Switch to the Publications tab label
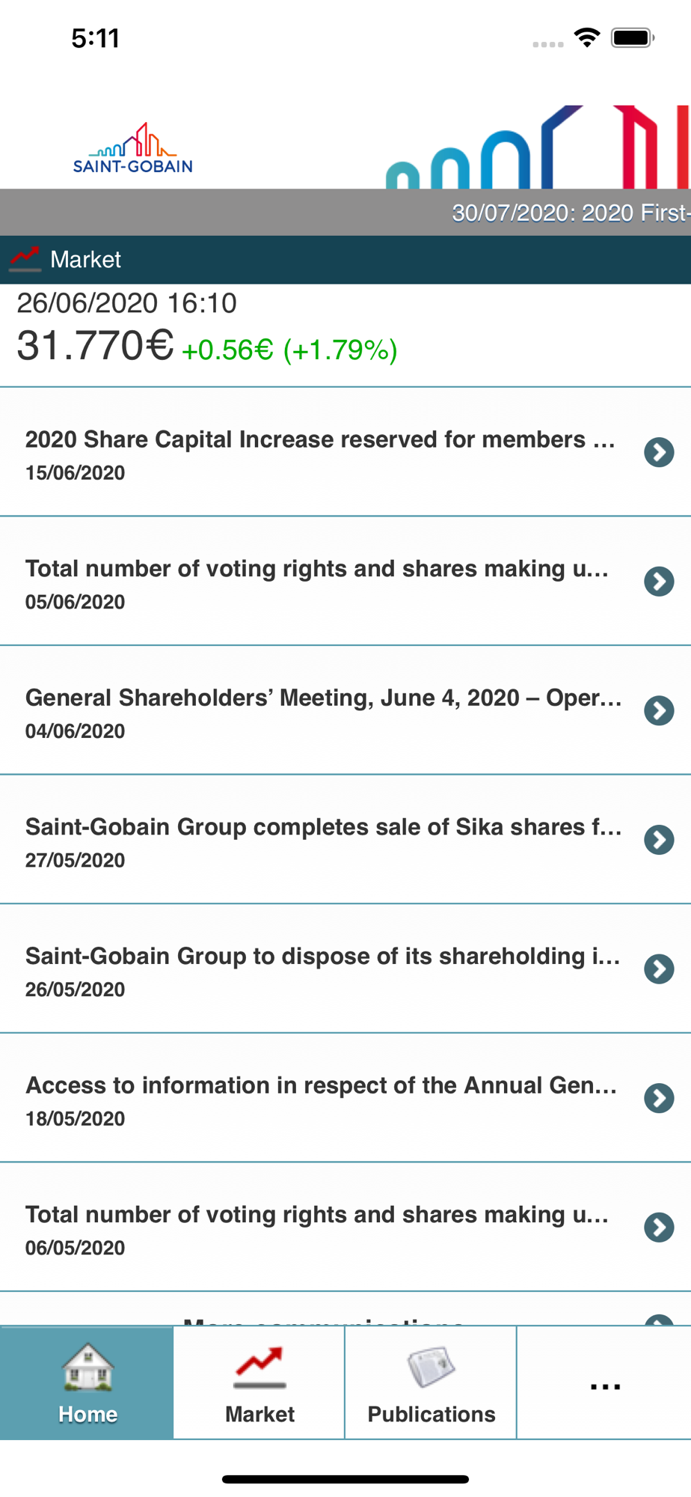691x1497 pixels. (x=432, y=1414)
